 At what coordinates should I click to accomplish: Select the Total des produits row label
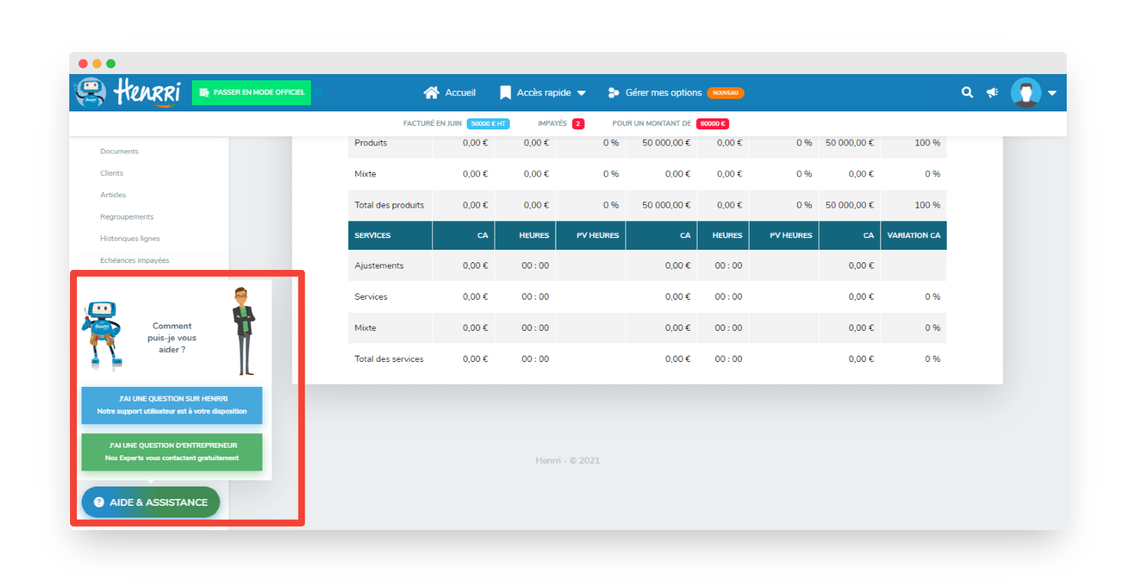(x=389, y=205)
